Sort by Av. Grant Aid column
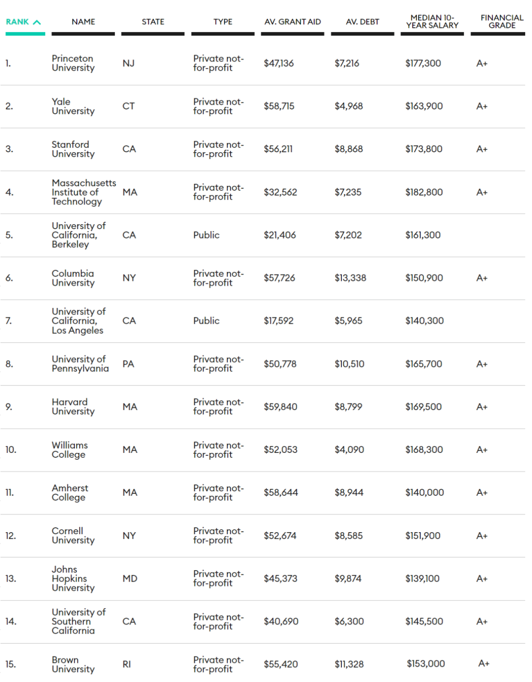 coord(293,22)
